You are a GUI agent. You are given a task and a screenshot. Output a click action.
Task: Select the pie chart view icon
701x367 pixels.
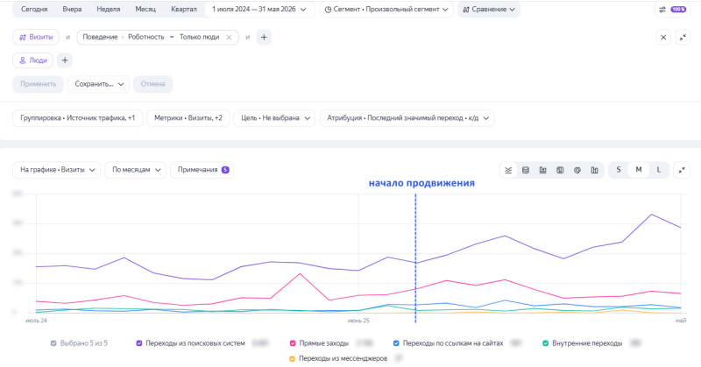(577, 170)
